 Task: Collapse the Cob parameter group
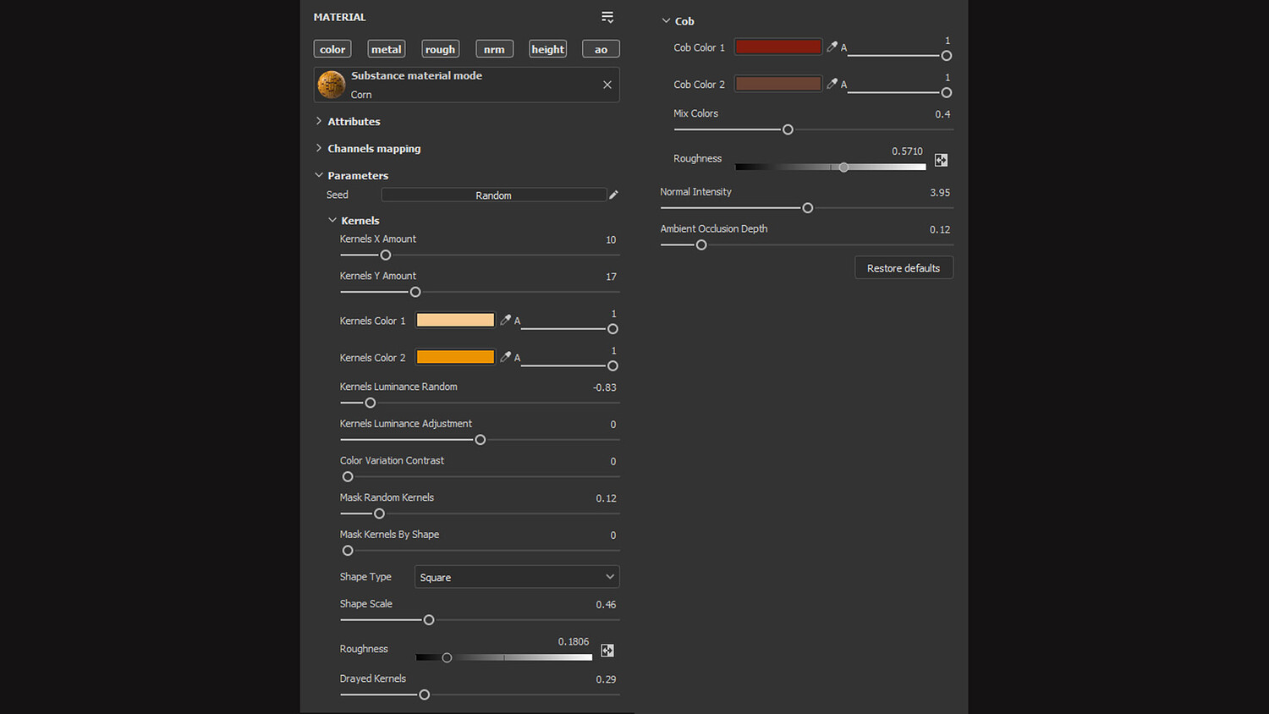tap(666, 21)
